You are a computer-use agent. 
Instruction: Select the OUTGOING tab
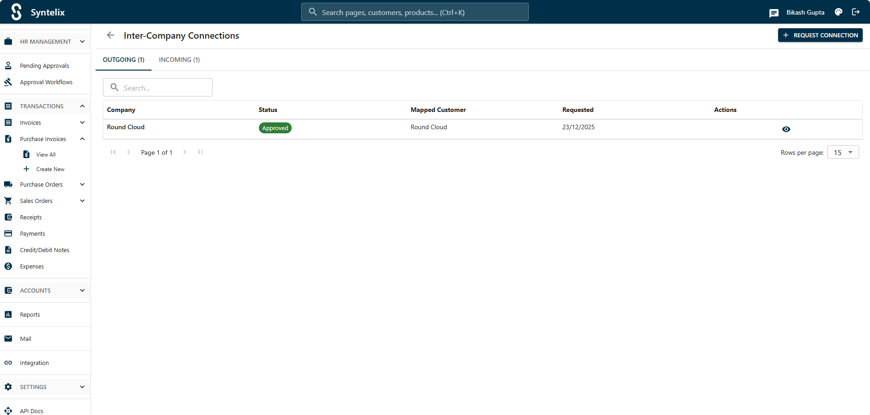[x=123, y=60]
